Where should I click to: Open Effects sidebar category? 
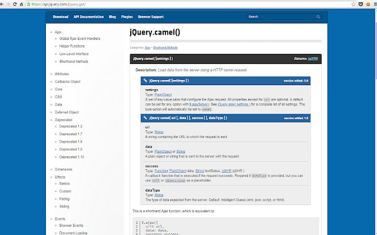60,177
